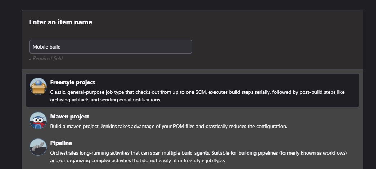
Task: Choose the Maven project heading
Action: [x=69, y=117]
